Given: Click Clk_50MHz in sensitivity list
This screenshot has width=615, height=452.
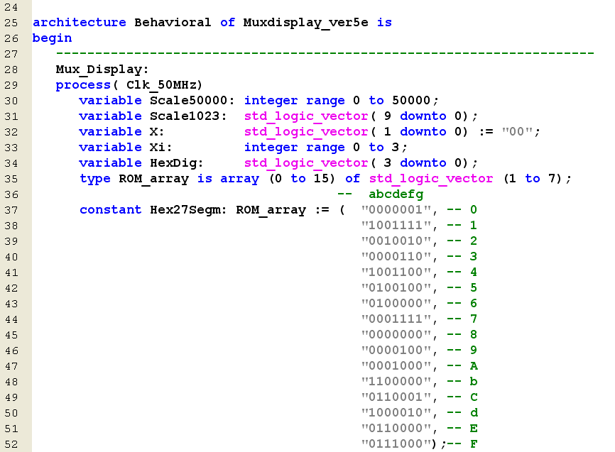Looking at the screenshot, I should pyautogui.click(x=161, y=85).
